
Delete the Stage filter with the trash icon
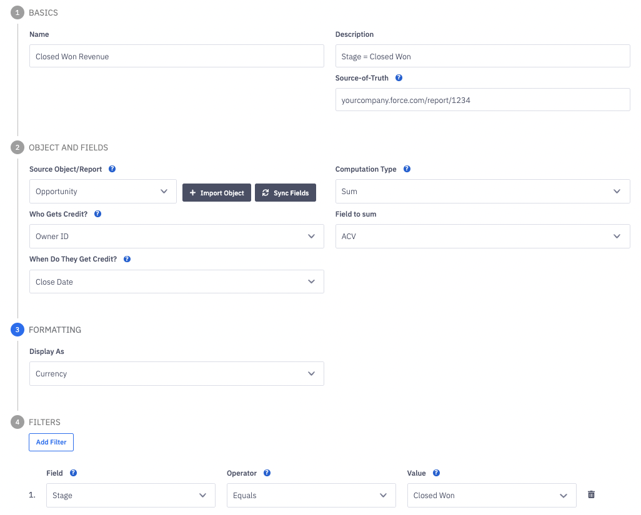coord(591,495)
